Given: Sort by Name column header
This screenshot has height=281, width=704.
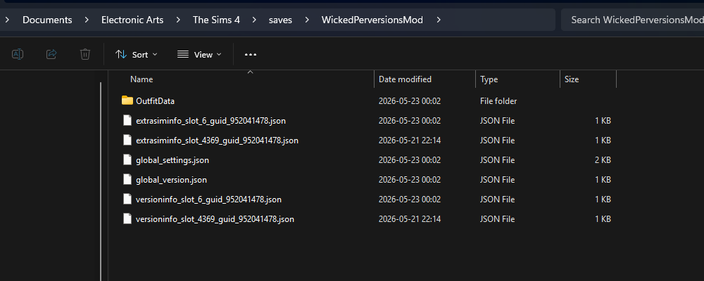Looking at the screenshot, I should [x=142, y=79].
